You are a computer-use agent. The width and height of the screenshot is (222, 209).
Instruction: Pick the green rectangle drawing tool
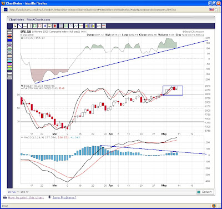click(x=34, y=26)
